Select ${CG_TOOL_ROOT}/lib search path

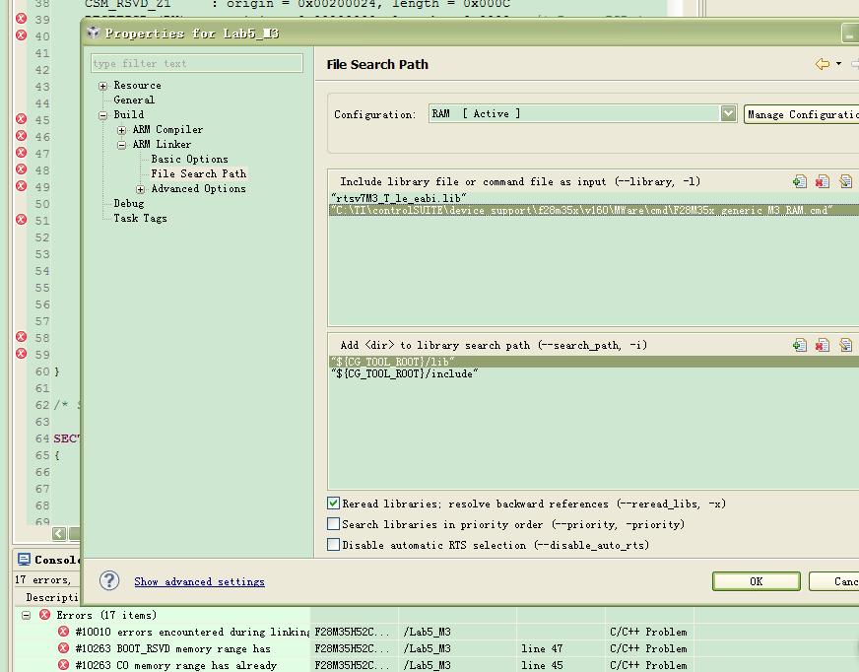click(x=594, y=362)
